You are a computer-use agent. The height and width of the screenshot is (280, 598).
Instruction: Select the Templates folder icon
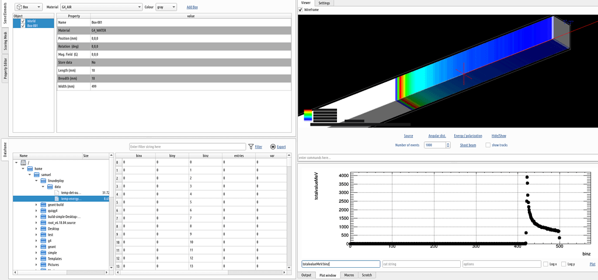(x=43, y=258)
